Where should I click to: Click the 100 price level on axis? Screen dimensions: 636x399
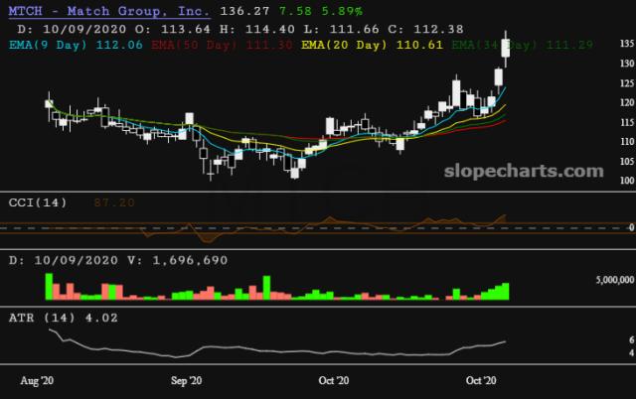coord(627,181)
